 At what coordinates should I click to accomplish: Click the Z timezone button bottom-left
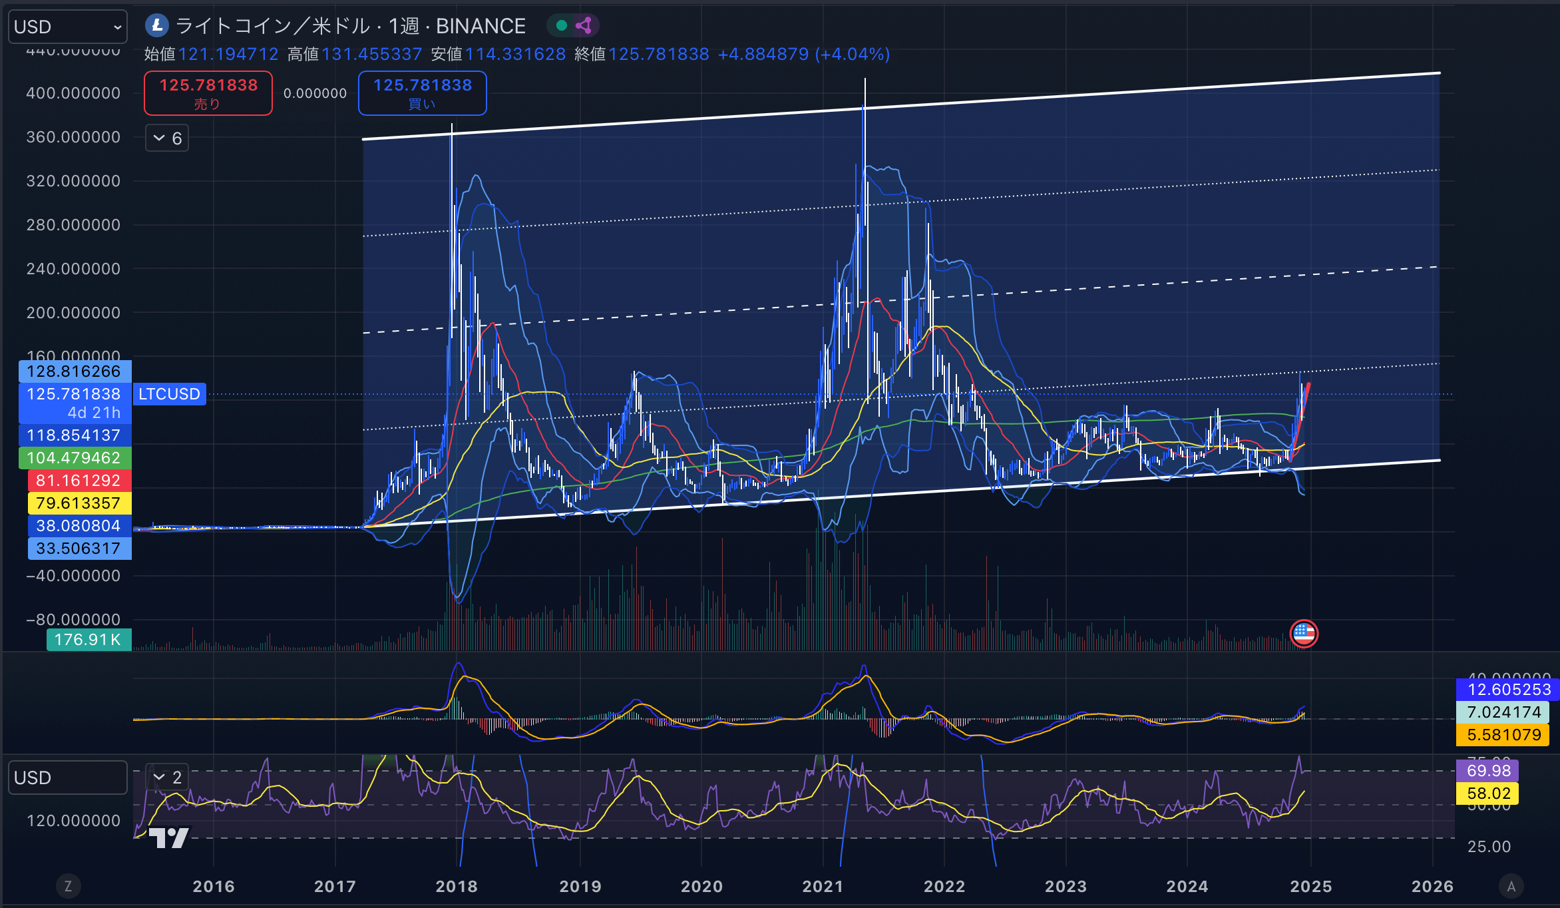click(68, 886)
